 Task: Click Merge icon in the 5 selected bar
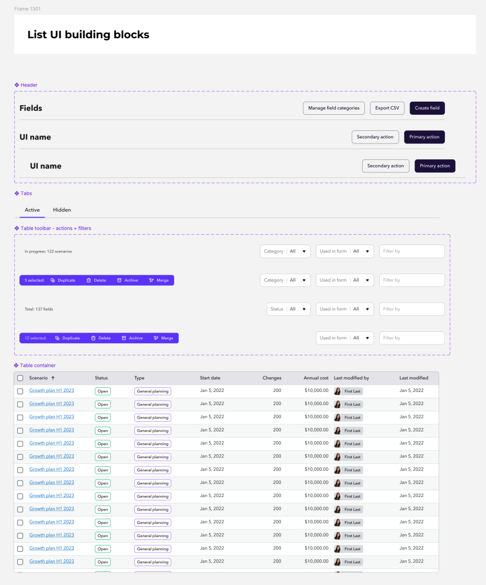click(151, 281)
